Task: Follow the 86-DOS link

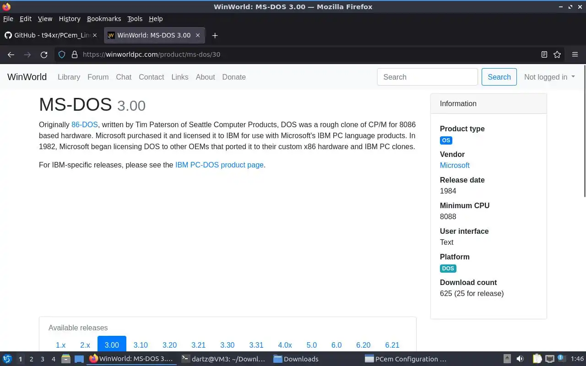Action: pyautogui.click(x=85, y=124)
